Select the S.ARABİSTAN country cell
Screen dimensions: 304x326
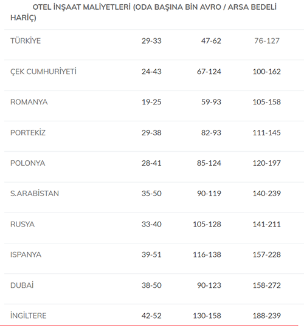35,194
